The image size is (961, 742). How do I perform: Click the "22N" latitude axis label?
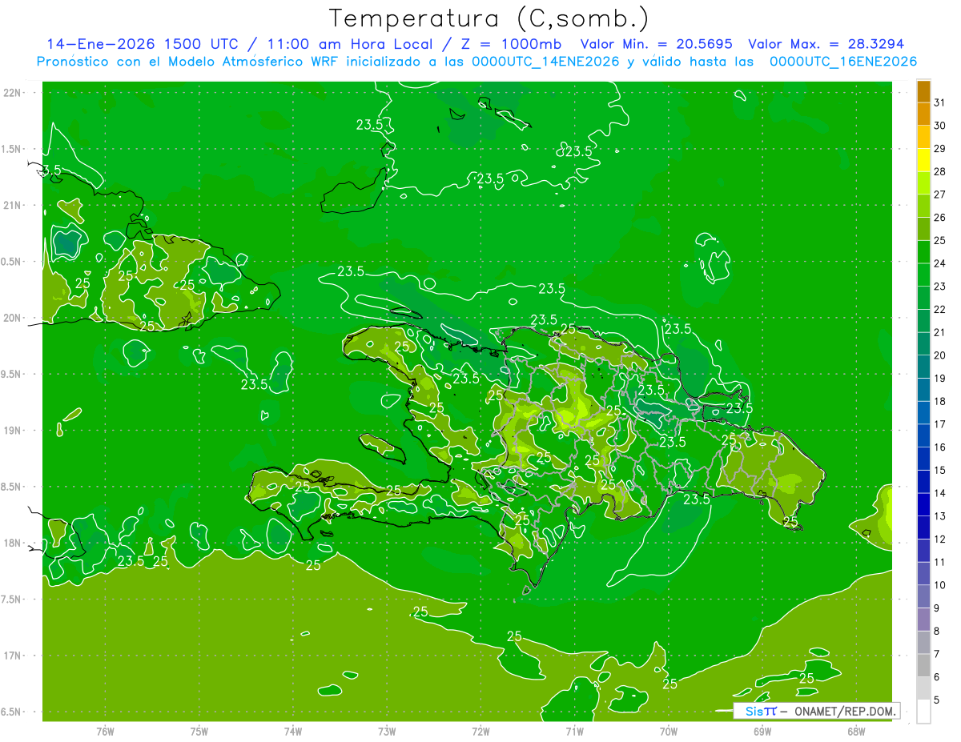click(x=13, y=93)
